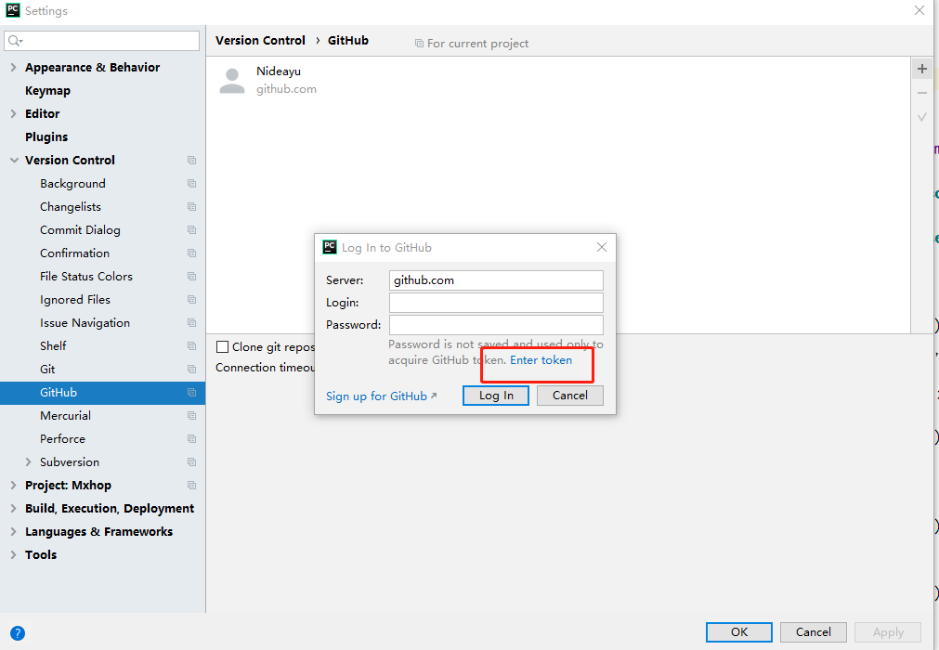939x650 pixels.
Task: Click the Login input field
Action: (496, 303)
